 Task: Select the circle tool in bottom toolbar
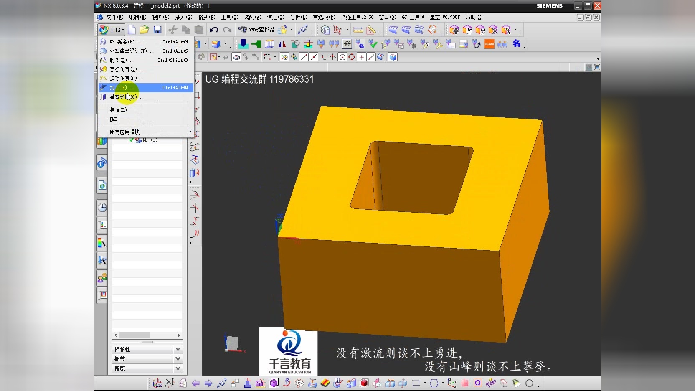click(x=529, y=383)
